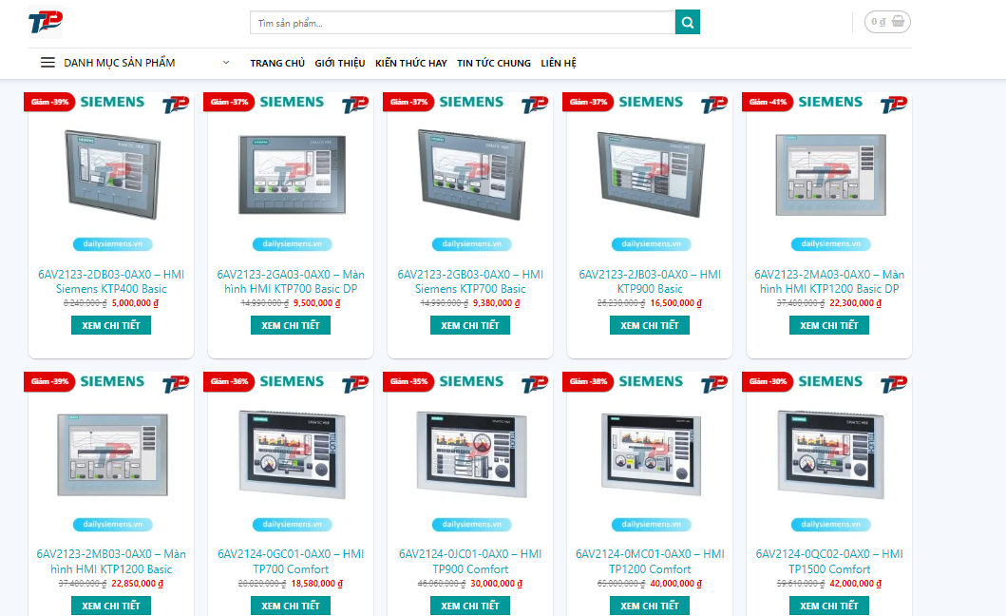The width and height of the screenshot is (1006, 616).
Task: Click the KTP1200 Basic DP product image
Action: tap(831, 175)
